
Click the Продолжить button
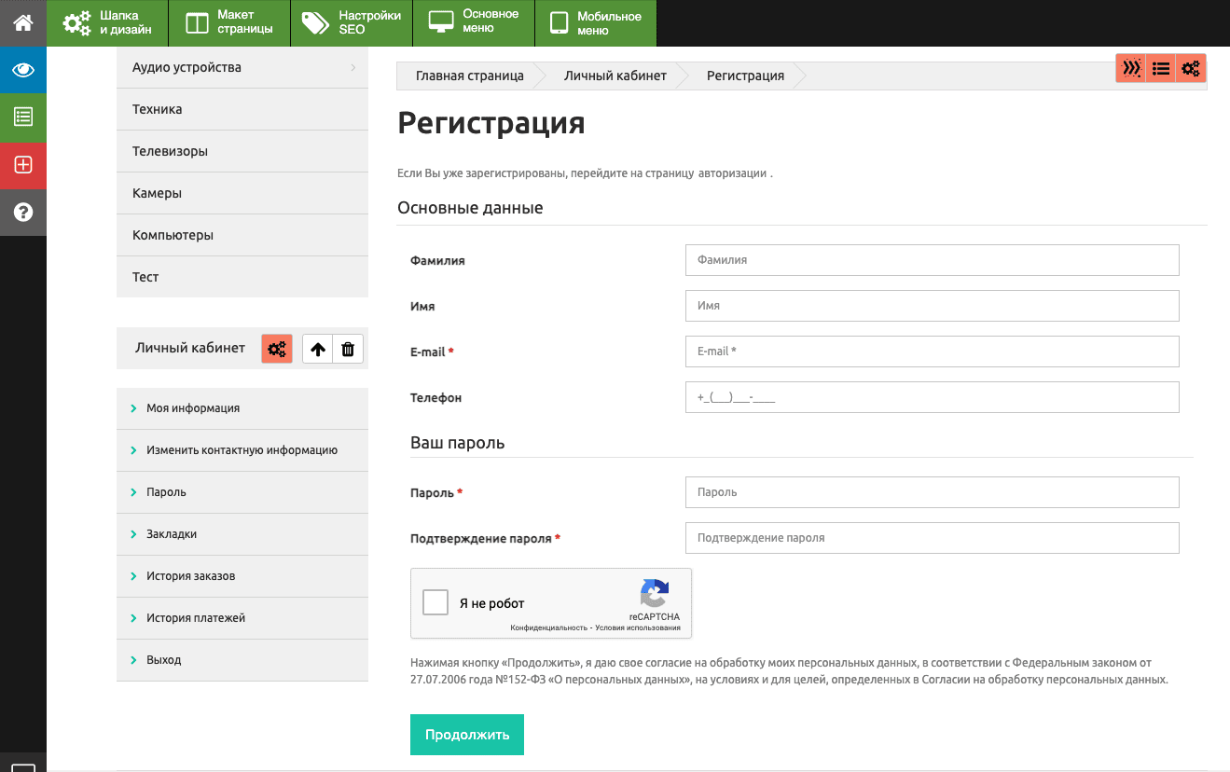(467, 735)
